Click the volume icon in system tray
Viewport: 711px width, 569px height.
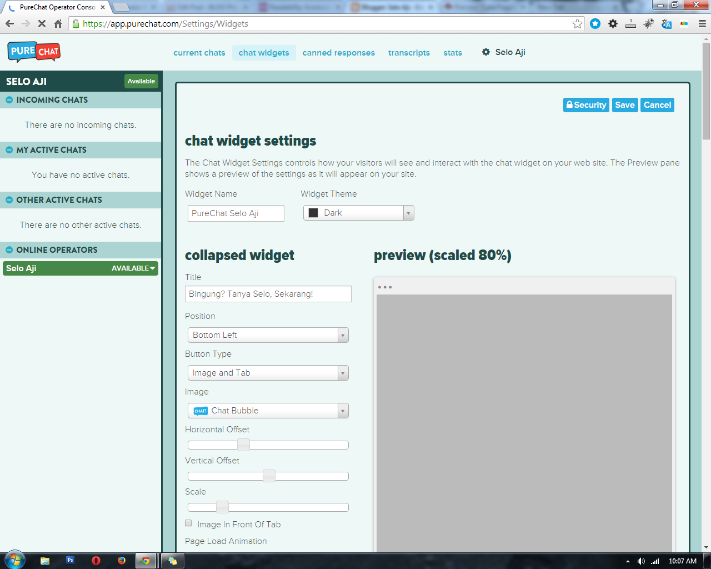tap(641, 561)
